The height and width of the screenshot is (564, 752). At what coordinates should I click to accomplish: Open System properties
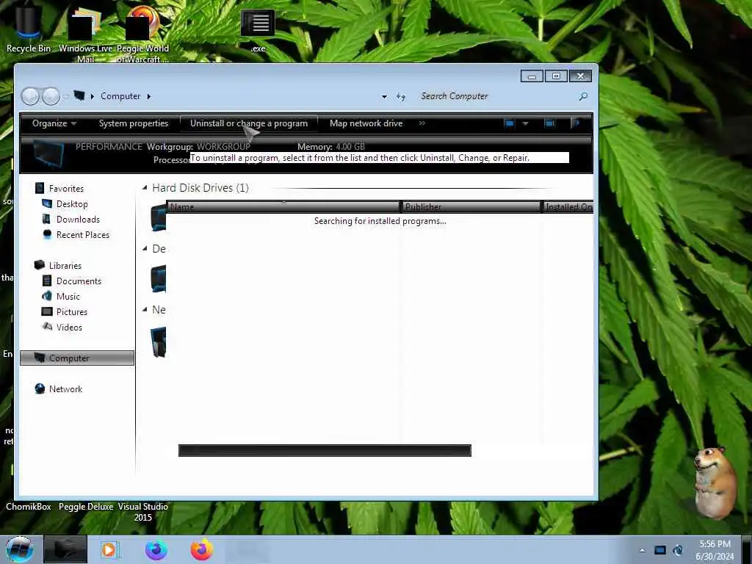click(x=134, y=123)
